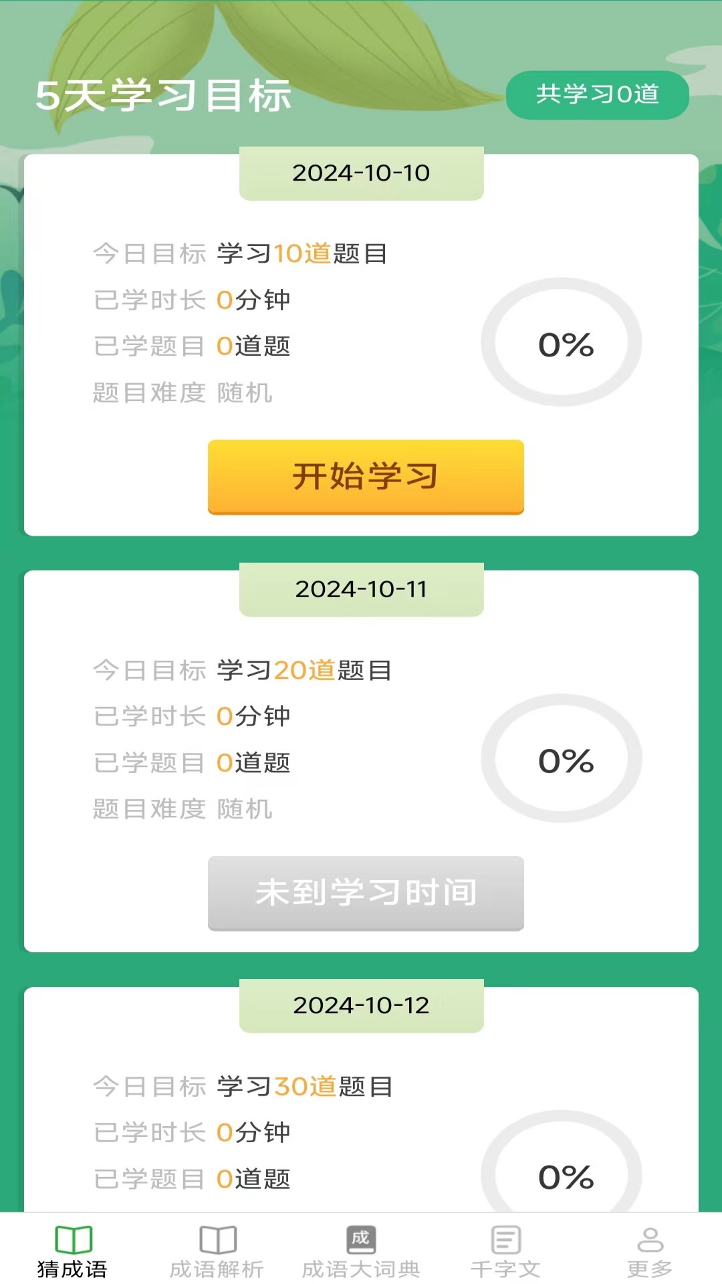This screenshot has width=722, height=1284.
Task: Switch to the 千字文 tab label
Action: (x=505, y=1269)
